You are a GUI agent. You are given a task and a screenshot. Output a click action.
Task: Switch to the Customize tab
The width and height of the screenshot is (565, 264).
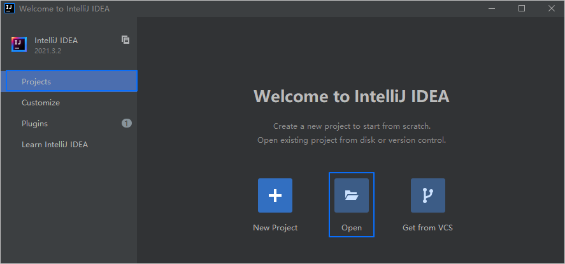pyautogui.click(x=41, y=103)
